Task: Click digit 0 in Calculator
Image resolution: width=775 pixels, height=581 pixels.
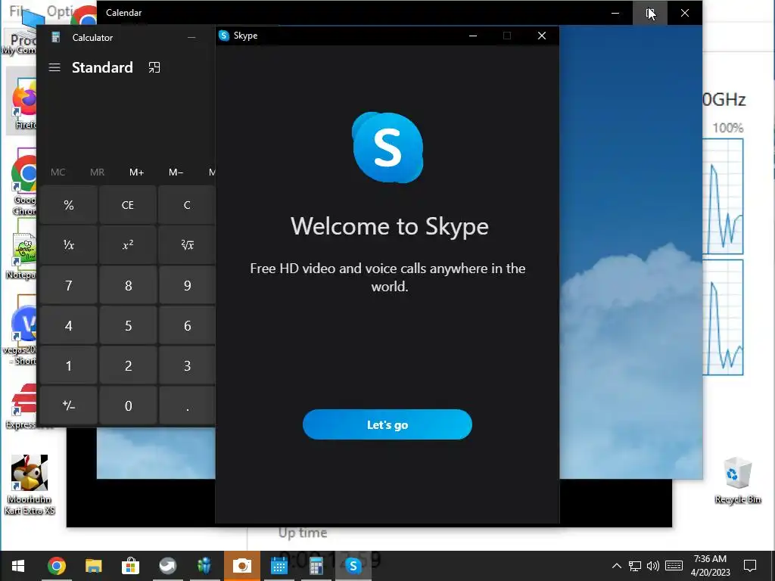Action: 127,405
